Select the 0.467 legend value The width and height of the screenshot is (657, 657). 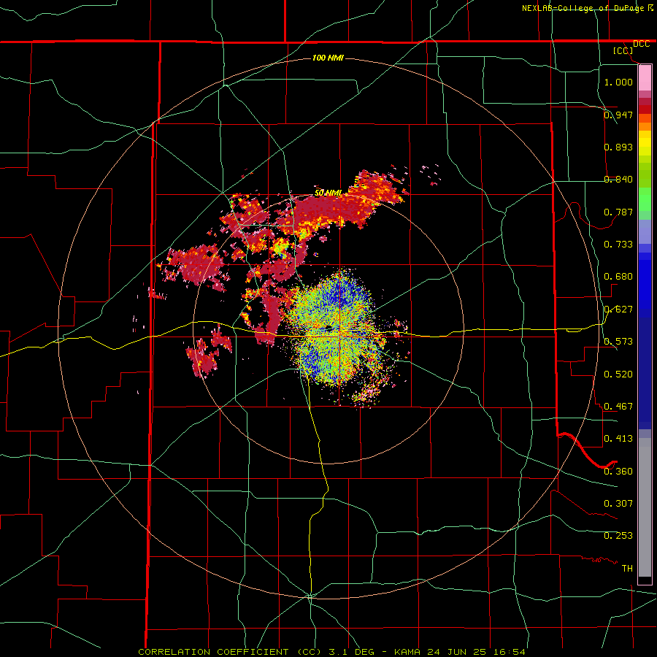pos(618,406)
